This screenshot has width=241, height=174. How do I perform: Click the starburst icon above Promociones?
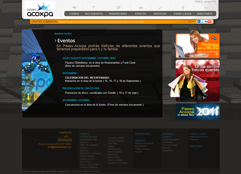tap(118, 7)
